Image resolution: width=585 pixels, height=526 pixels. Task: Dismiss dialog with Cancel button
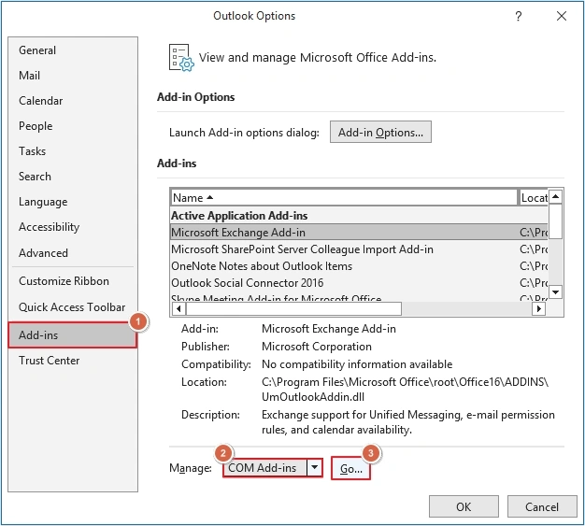(542, 506)
